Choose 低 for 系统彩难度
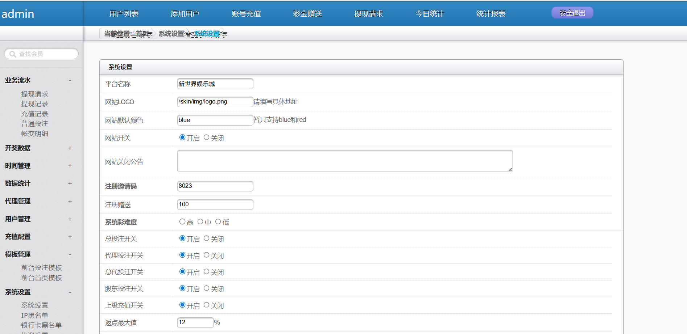Viewport: 687px width, 334px height. click(x=218, y=222)
